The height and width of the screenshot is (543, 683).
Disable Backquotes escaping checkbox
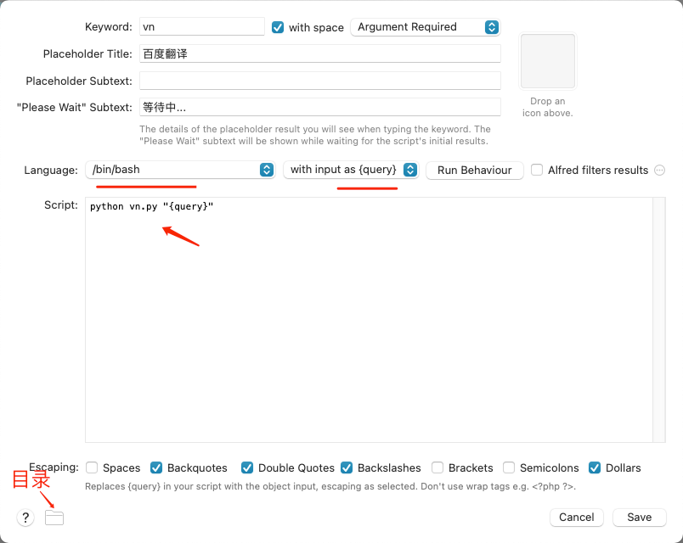point(156,467)
